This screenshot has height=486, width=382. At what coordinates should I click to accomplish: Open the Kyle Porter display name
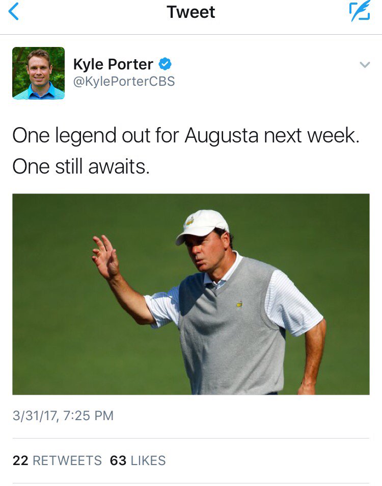113,64
